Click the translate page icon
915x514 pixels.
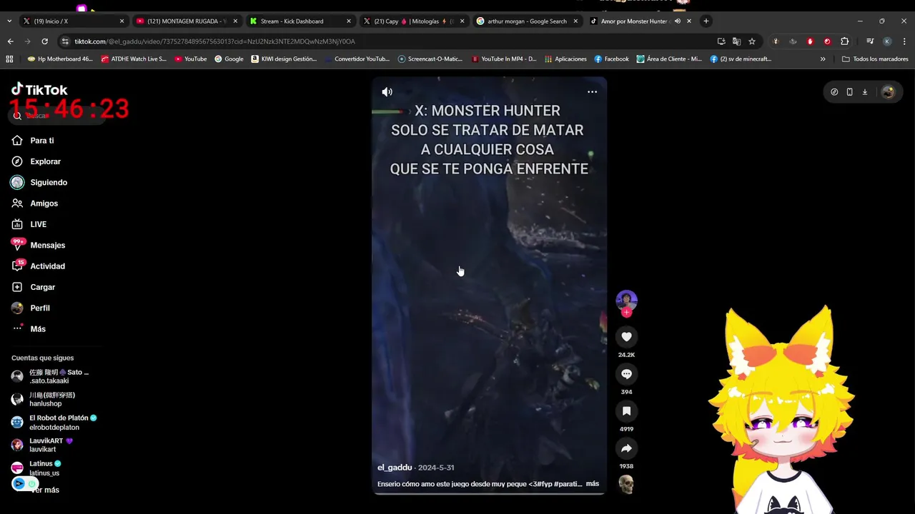point(736,41)
